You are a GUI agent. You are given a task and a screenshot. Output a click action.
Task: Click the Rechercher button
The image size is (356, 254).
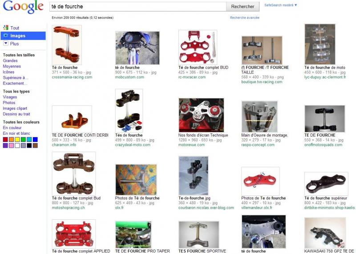(x=243, y=7)
